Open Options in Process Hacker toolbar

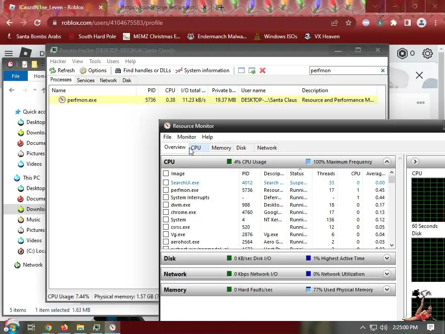click(93, 70)
